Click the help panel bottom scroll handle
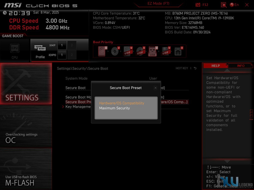This screenshot has width=254, height=190. click(227, 161)
